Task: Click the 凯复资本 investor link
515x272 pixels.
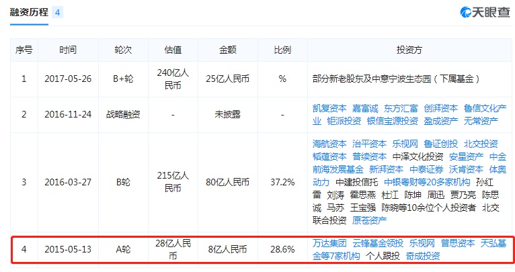Action: coord(329,108)
